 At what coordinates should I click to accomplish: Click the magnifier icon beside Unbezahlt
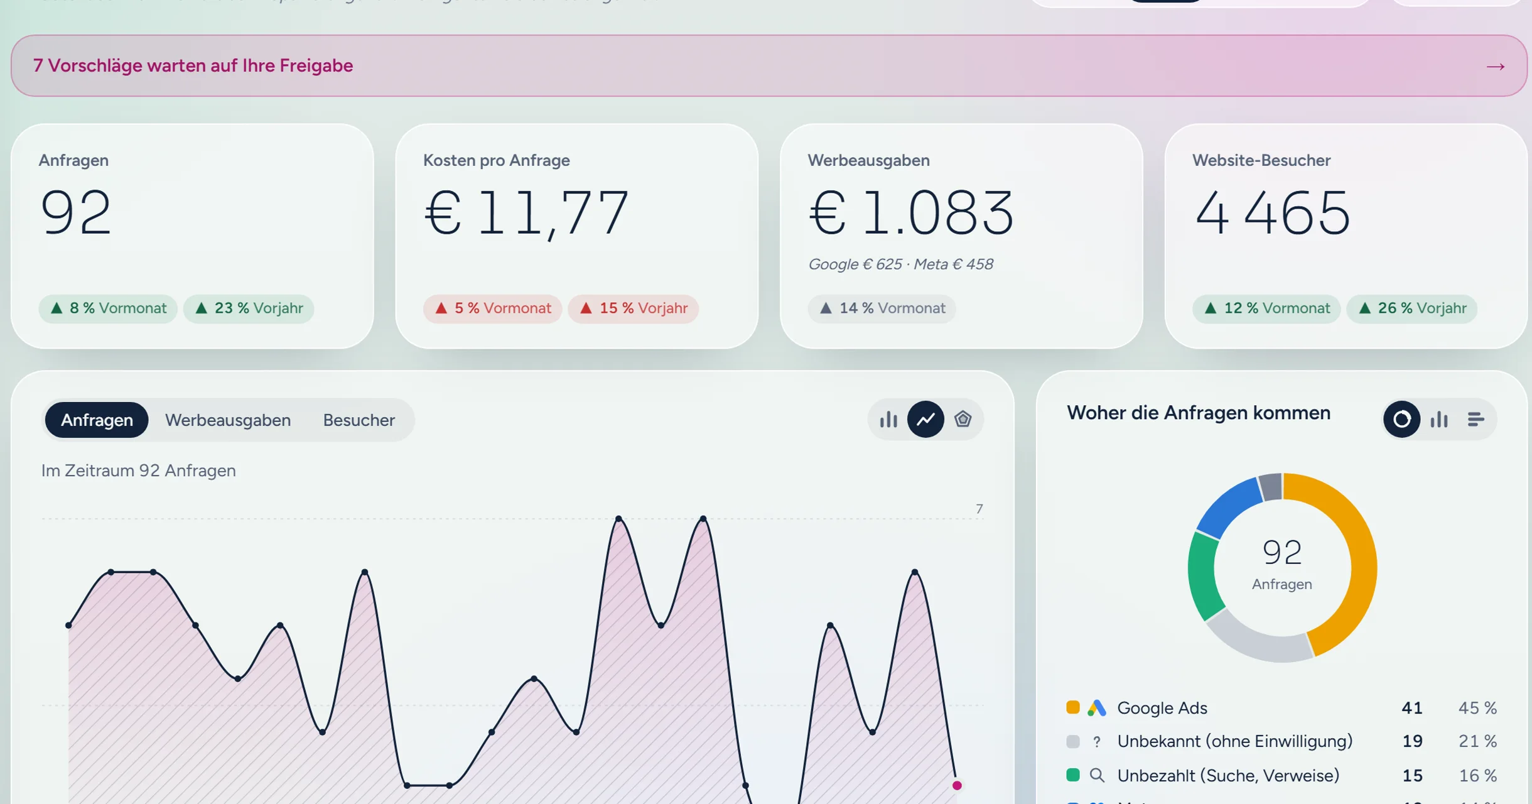pos(1097,775)
